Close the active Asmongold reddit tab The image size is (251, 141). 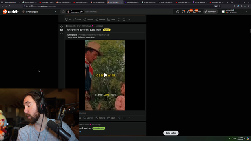[122, 2]
